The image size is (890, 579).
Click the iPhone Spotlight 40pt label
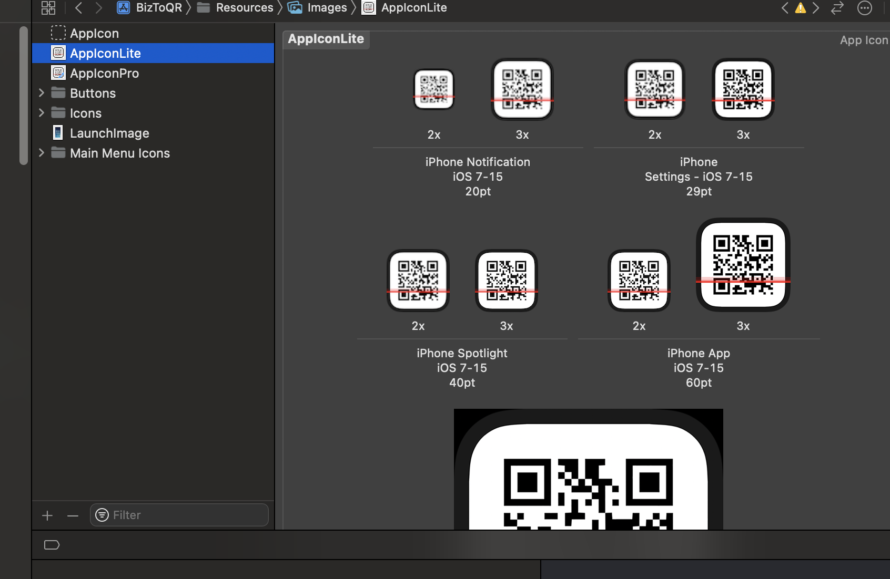[x=462, y=368]
